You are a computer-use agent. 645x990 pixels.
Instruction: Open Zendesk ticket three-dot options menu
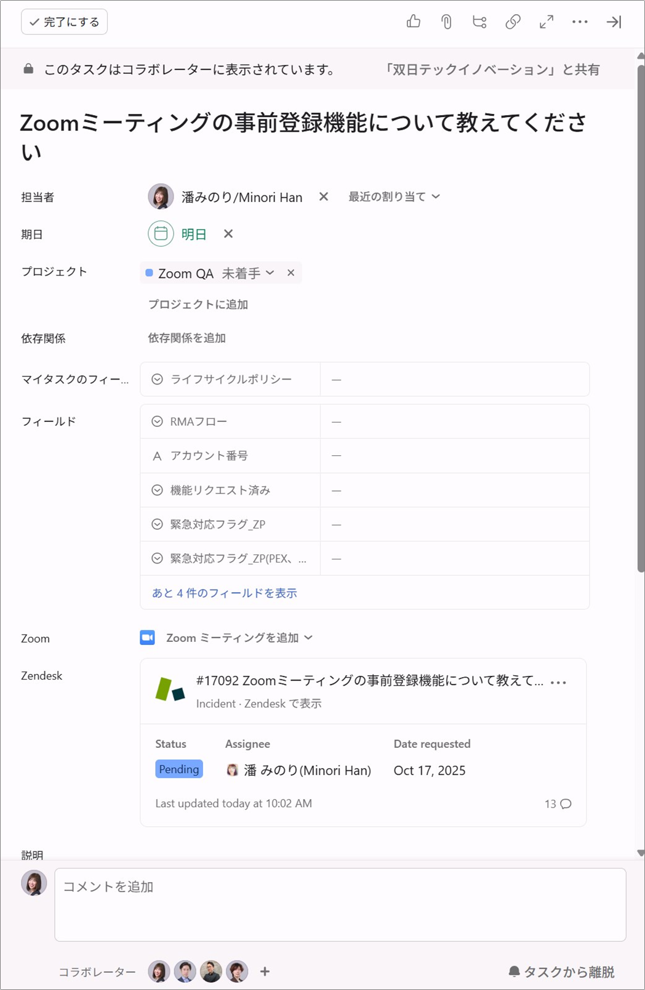(x=558, y=682)
